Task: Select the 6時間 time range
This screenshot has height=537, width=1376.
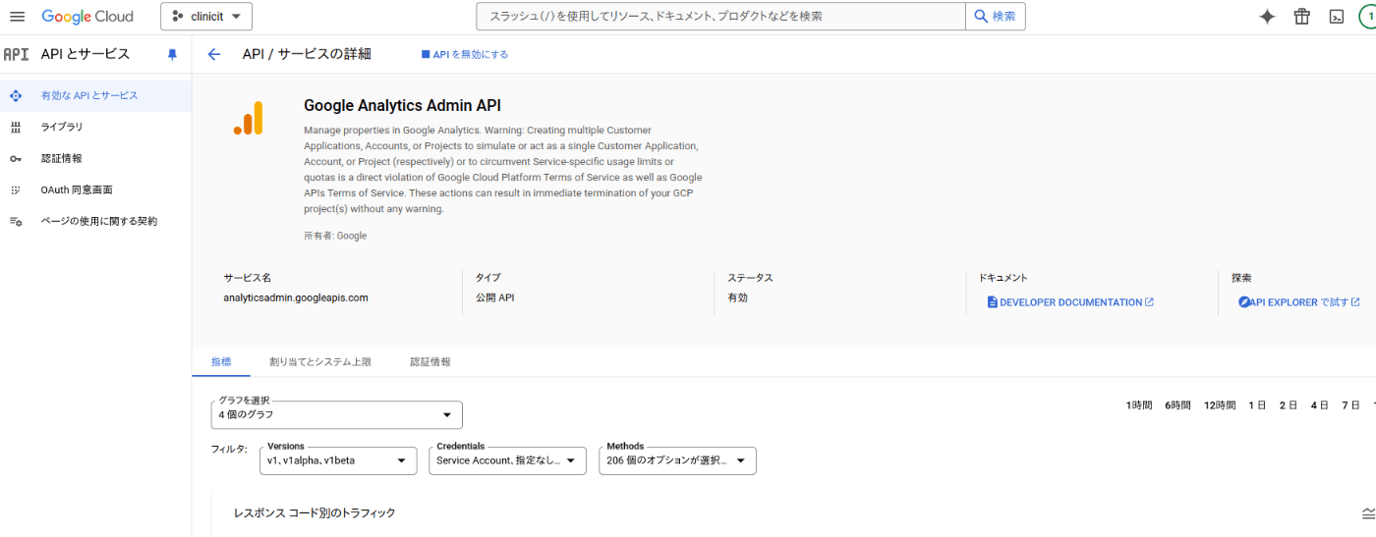Action: [x=1177, y=405]
